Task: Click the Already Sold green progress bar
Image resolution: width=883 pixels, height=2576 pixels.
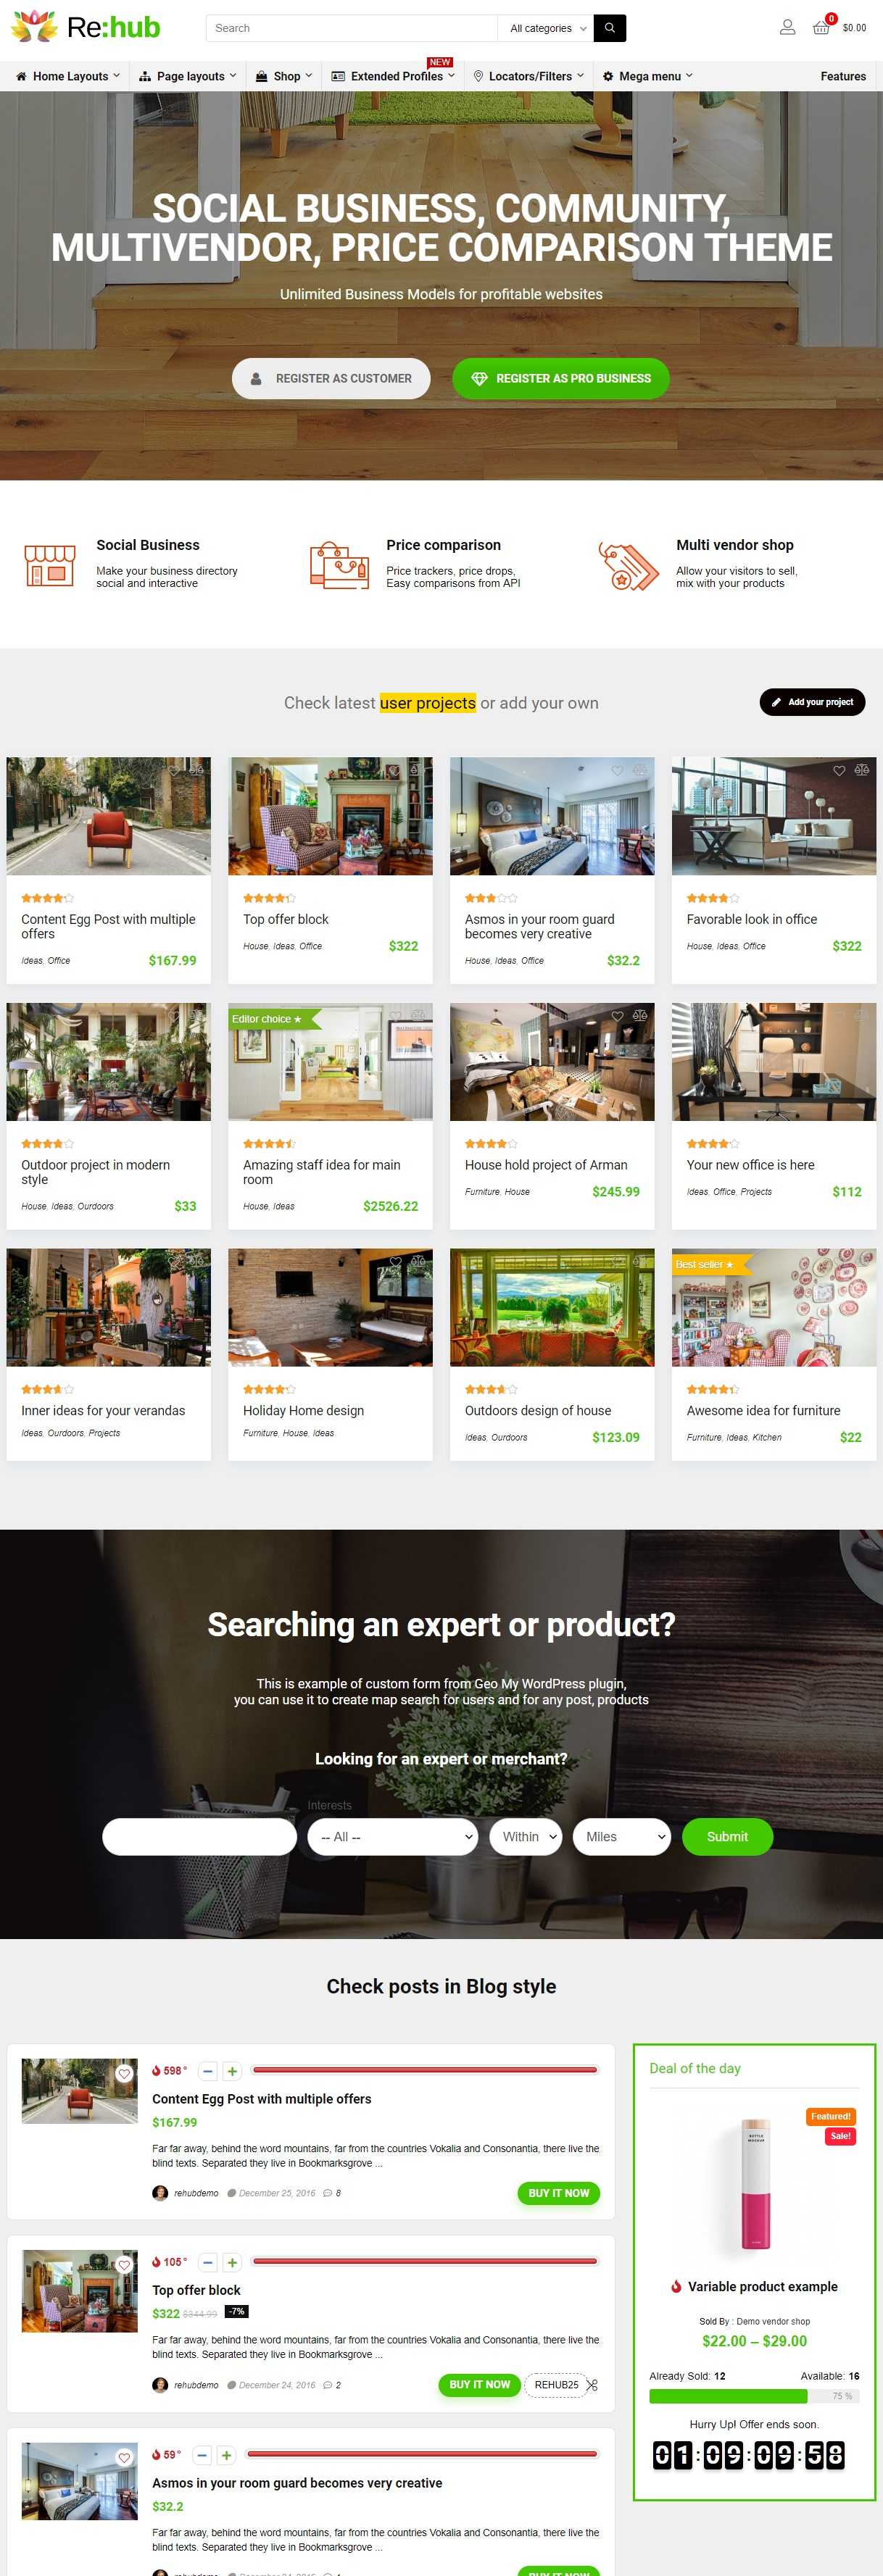Action: coord(728,2396)
